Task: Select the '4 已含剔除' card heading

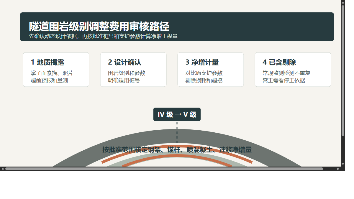Action: tap(279, 63)
